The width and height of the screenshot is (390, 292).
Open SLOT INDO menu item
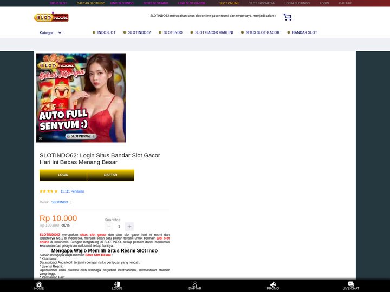pyautogui.click(x=171, y=32)
